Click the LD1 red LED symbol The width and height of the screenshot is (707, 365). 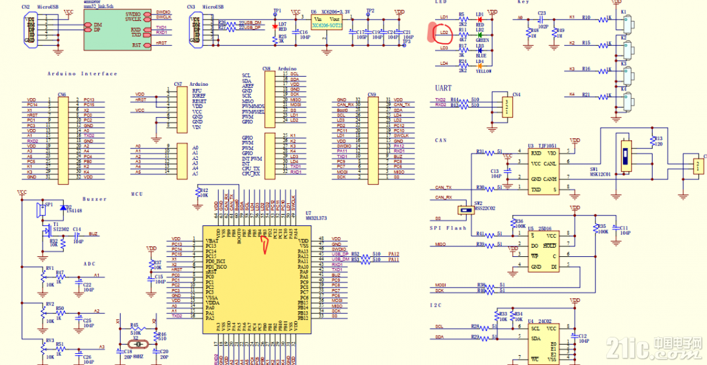coord(480,20)
